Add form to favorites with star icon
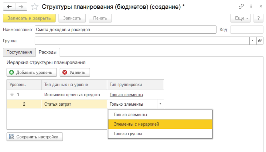 [35, 7]
